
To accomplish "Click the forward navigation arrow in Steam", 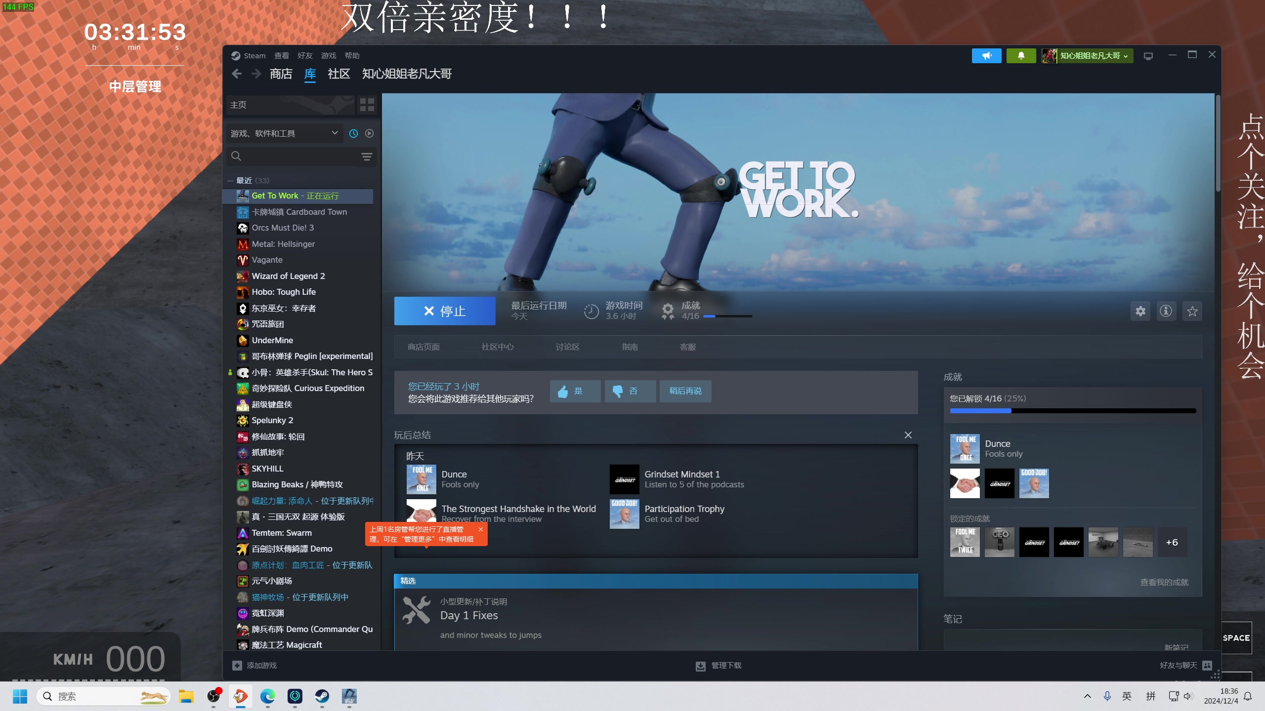I will pyautogui.click(x=256, y=74).
